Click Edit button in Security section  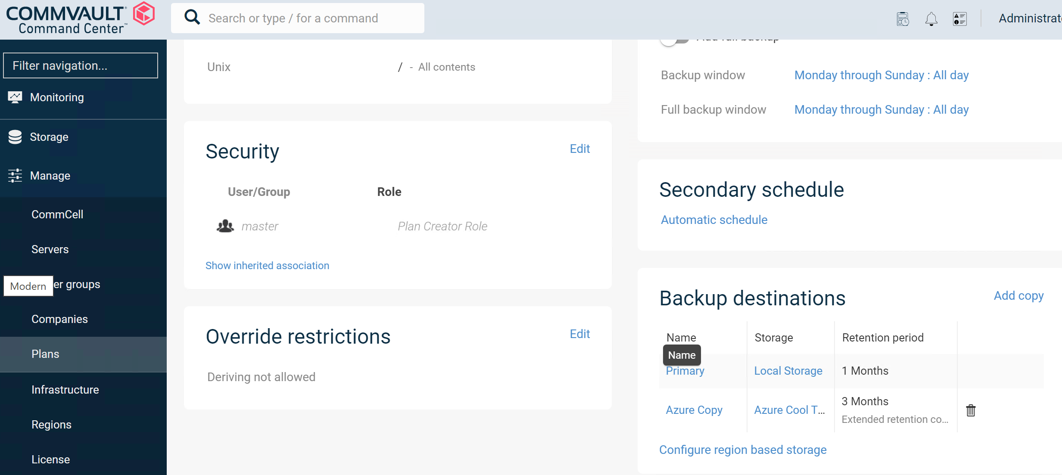click(579, 148)
